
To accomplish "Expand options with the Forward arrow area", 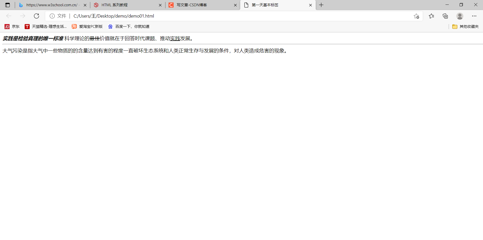I will tap(23, 16).
